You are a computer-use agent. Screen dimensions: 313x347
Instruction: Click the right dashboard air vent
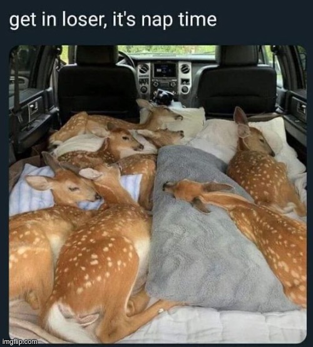point(185,69)
